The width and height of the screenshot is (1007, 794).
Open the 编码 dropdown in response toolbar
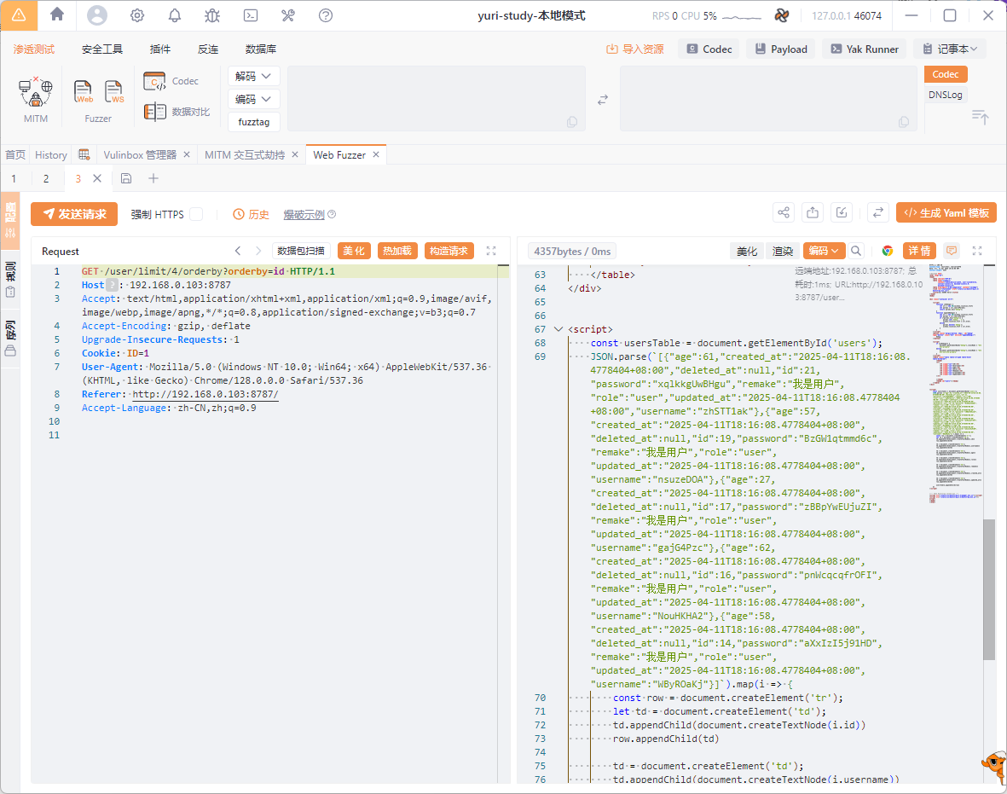pyautogui.click(x=824, y=251)
